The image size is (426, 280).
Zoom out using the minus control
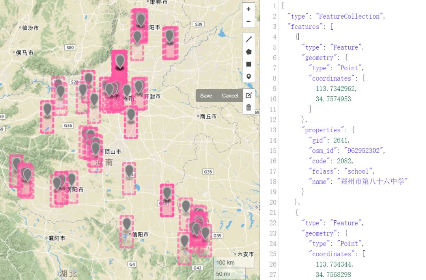point(248,21)
